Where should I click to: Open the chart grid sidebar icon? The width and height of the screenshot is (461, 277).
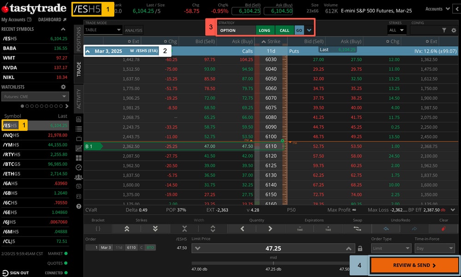coord(78,148)
